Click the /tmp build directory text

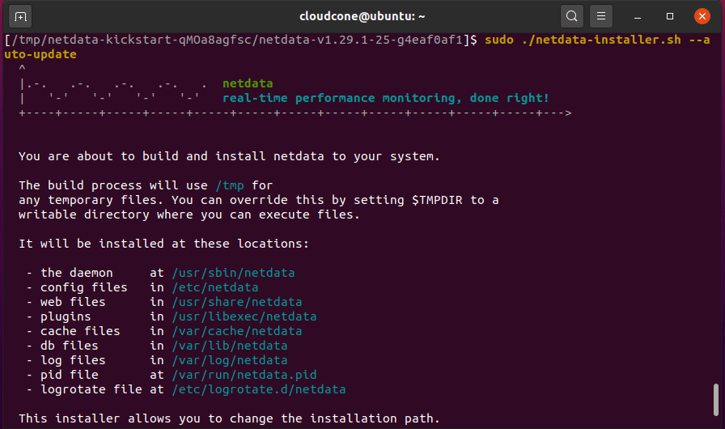(230, 185)
